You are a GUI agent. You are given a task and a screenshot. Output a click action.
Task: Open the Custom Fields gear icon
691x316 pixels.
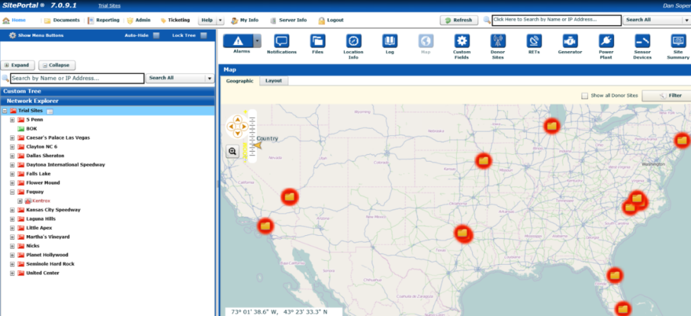tap(462, 41)
